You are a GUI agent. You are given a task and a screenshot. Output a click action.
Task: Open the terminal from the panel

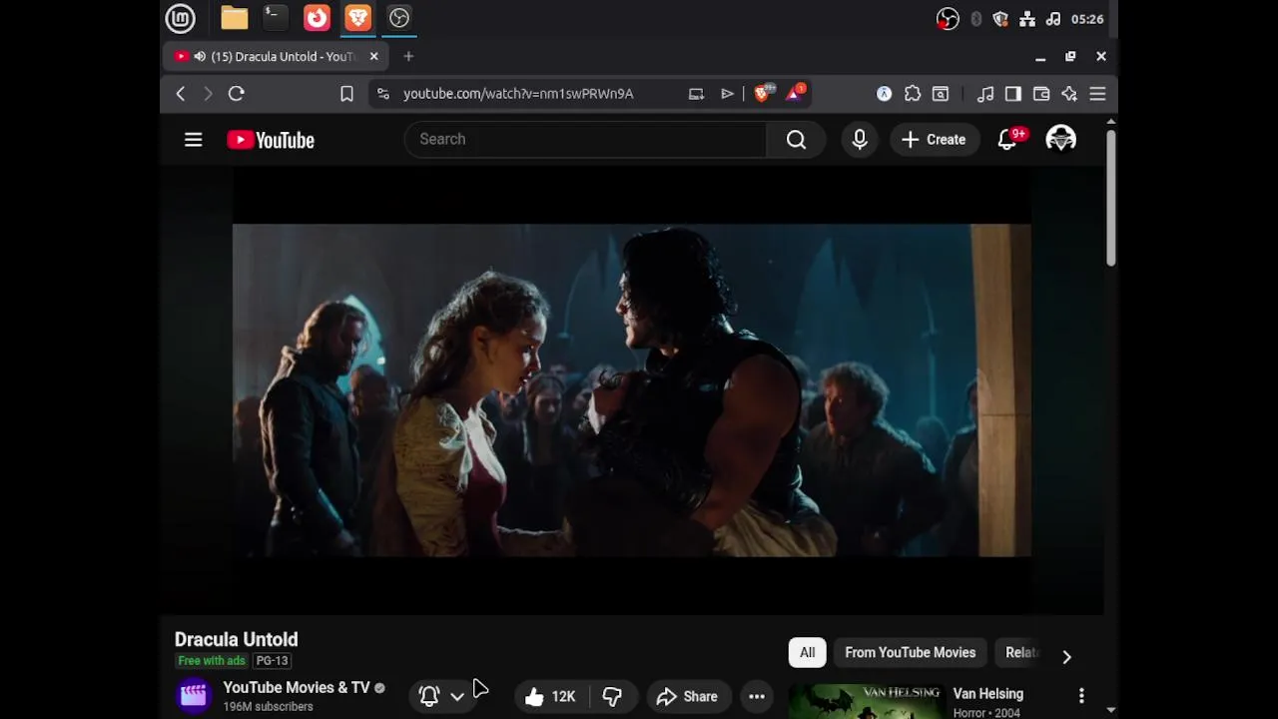click(x=275, y=18)
